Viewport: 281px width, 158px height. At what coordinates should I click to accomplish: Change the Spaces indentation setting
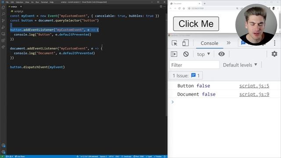103,157
